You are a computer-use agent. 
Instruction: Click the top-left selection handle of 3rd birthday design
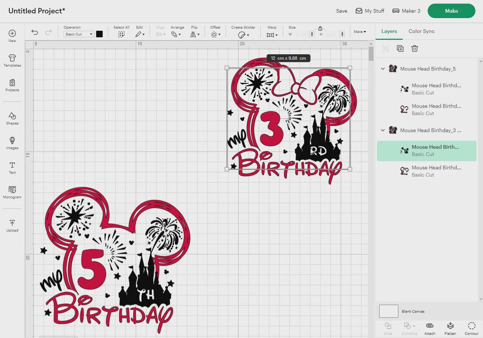tap(227, 68)
